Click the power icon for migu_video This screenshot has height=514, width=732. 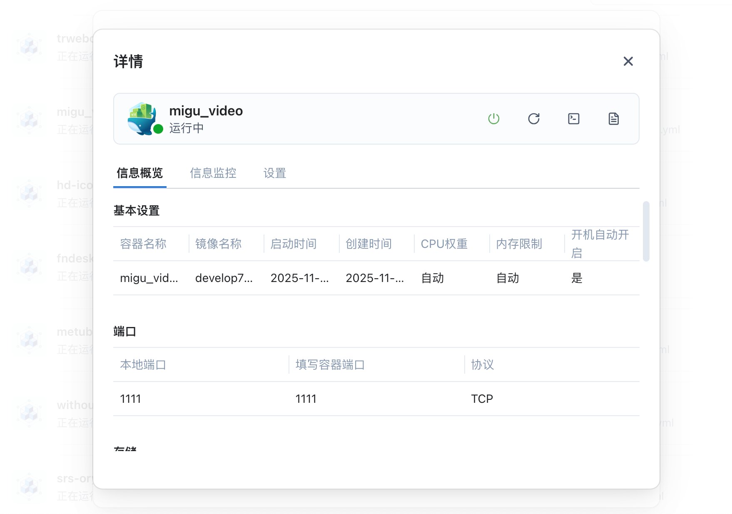pyautogui.click(x=493, y=119)
